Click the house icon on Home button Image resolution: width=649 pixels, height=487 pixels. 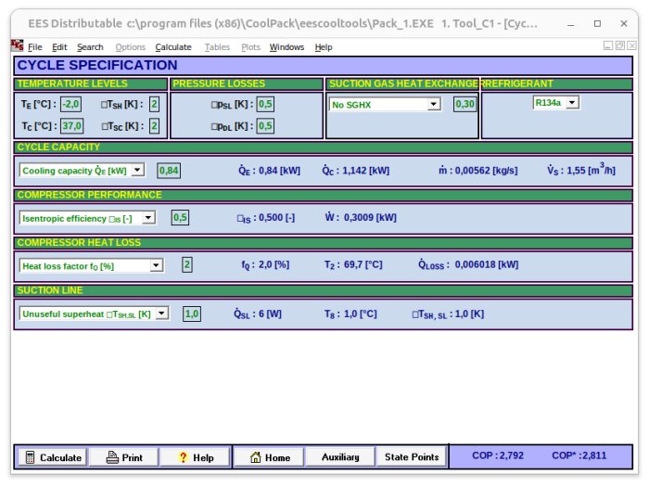coord(255,457)
